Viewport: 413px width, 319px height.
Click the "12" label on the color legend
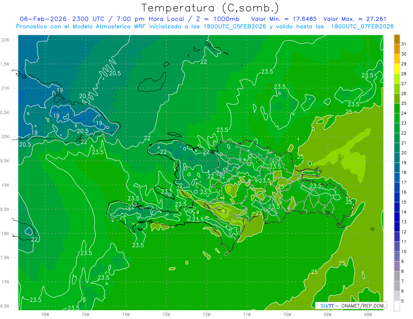coord(404,232)
